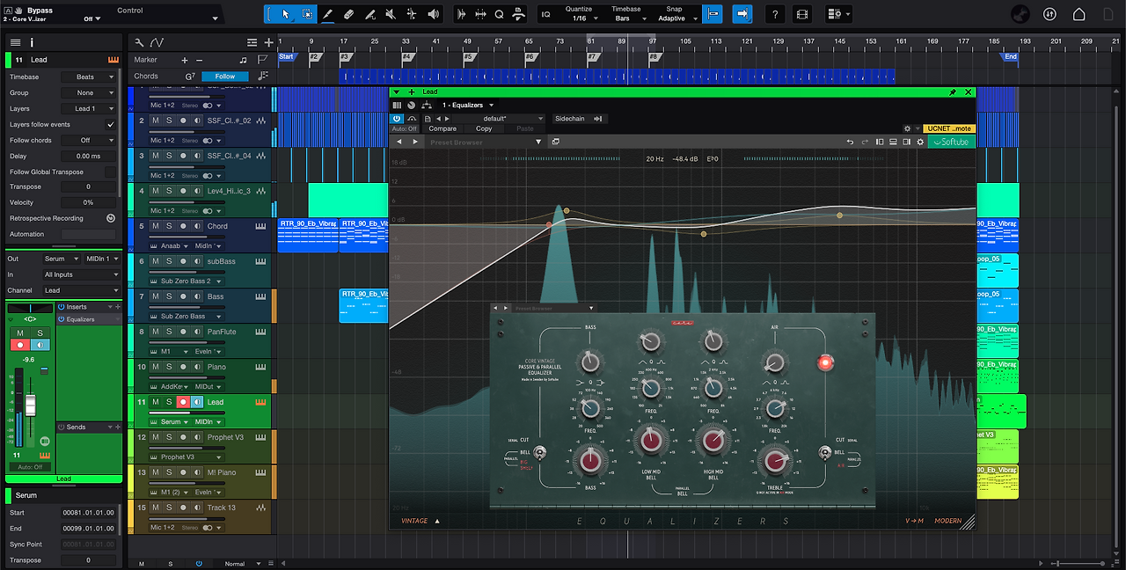Select the Mute tool

[391, 14]
